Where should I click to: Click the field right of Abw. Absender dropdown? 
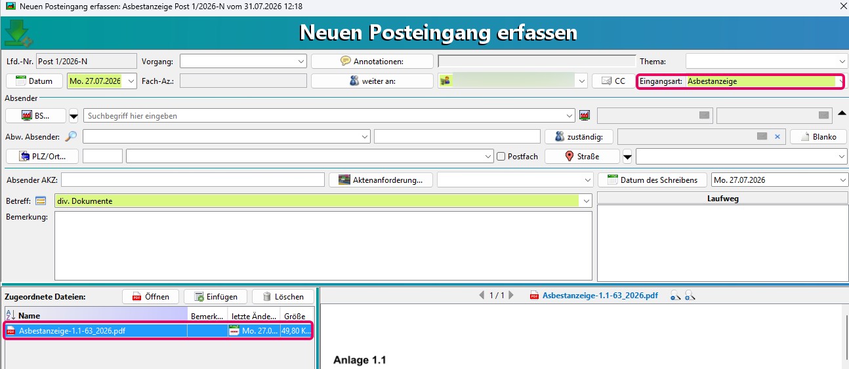[x=457, y=137]
